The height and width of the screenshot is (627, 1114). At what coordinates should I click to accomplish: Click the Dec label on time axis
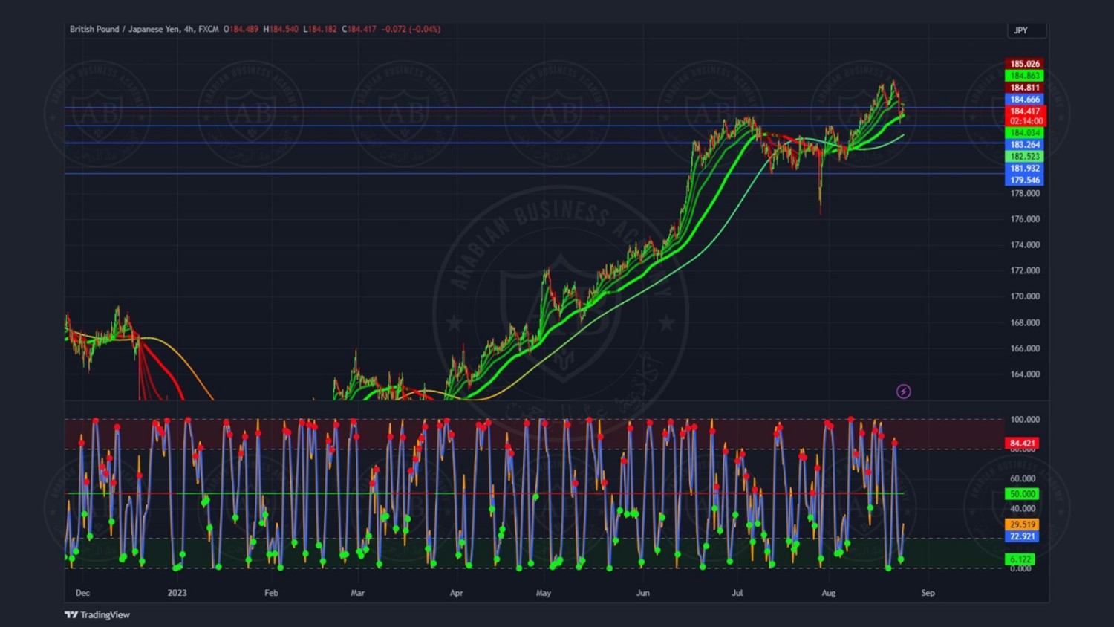click(82, 593)
